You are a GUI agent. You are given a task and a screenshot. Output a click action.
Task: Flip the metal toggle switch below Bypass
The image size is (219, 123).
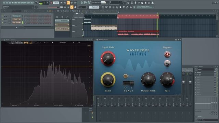(167, 63)
